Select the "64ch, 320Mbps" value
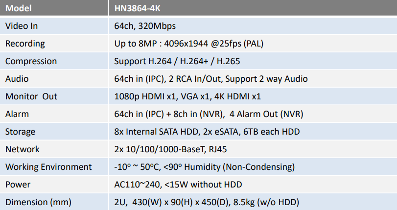 [x=145, y=26]
